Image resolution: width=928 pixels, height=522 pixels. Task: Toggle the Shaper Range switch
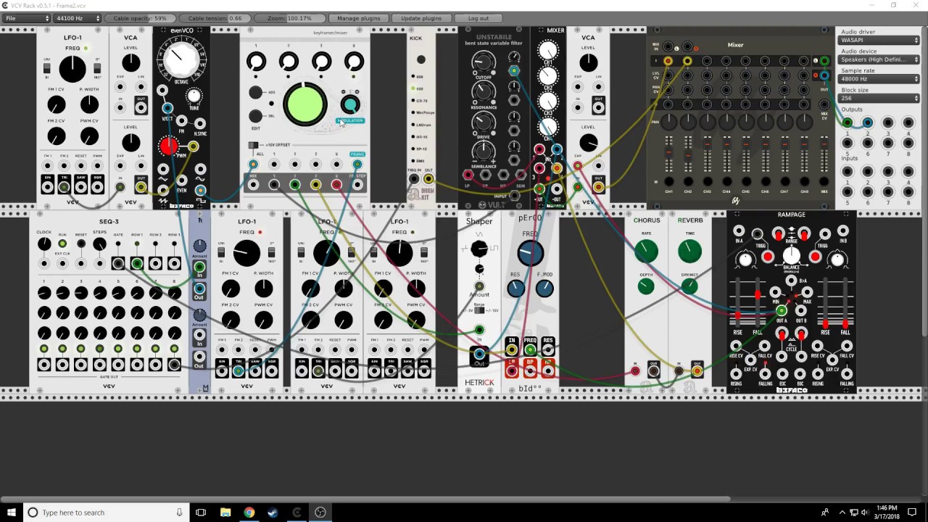(x=479, y=310)
